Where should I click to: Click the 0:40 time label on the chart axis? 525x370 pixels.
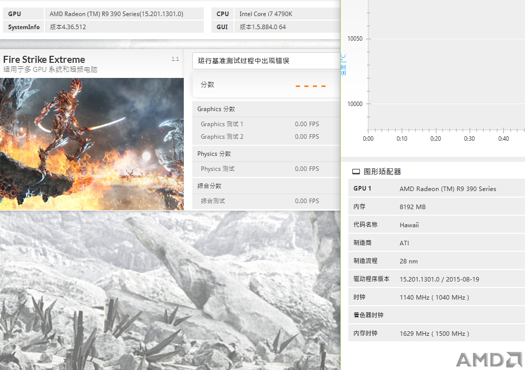[x=503, y=139]
